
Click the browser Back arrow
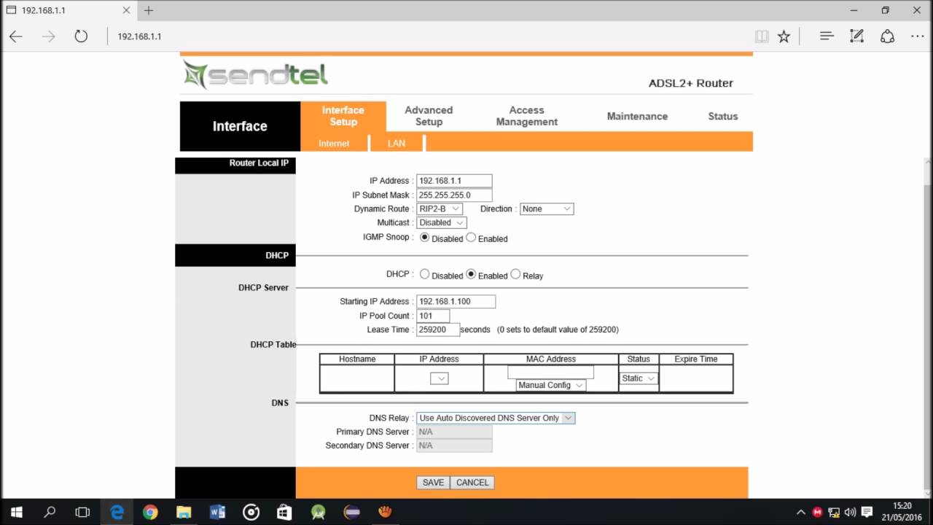click(x=15, y=36)
